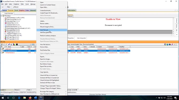The height and width of the screenshot is (100, 179).
Task: Select Create Bookmark menu entry
Action: tap(52, 10)
